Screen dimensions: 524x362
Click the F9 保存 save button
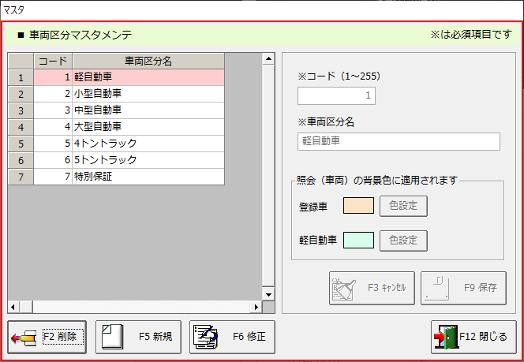[x=463, y=288]
